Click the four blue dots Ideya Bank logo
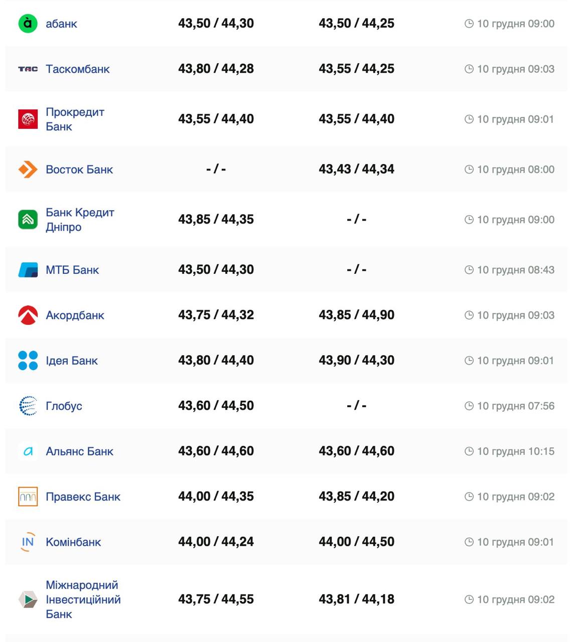This screenshot has width=577, height=642. 28,361
